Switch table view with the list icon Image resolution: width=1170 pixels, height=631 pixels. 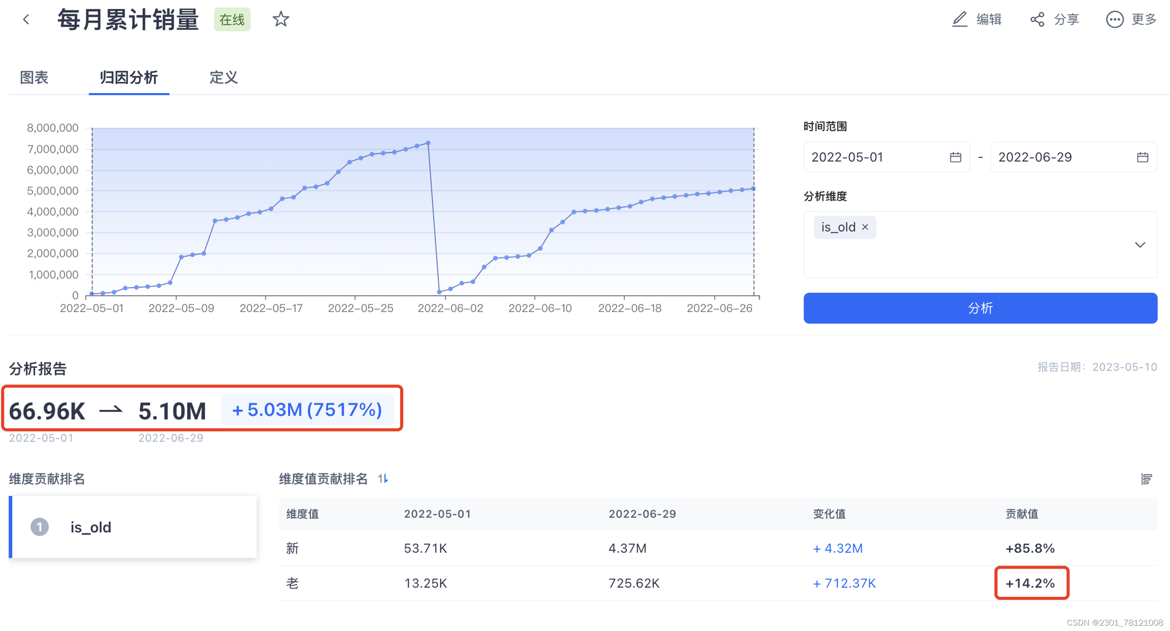[x=1147, y=479]
